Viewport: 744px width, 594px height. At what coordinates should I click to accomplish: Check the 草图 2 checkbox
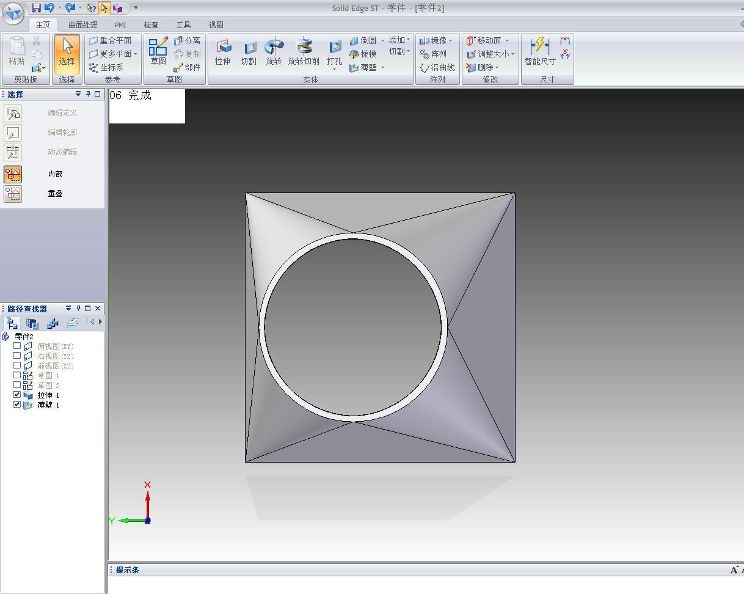17,385
